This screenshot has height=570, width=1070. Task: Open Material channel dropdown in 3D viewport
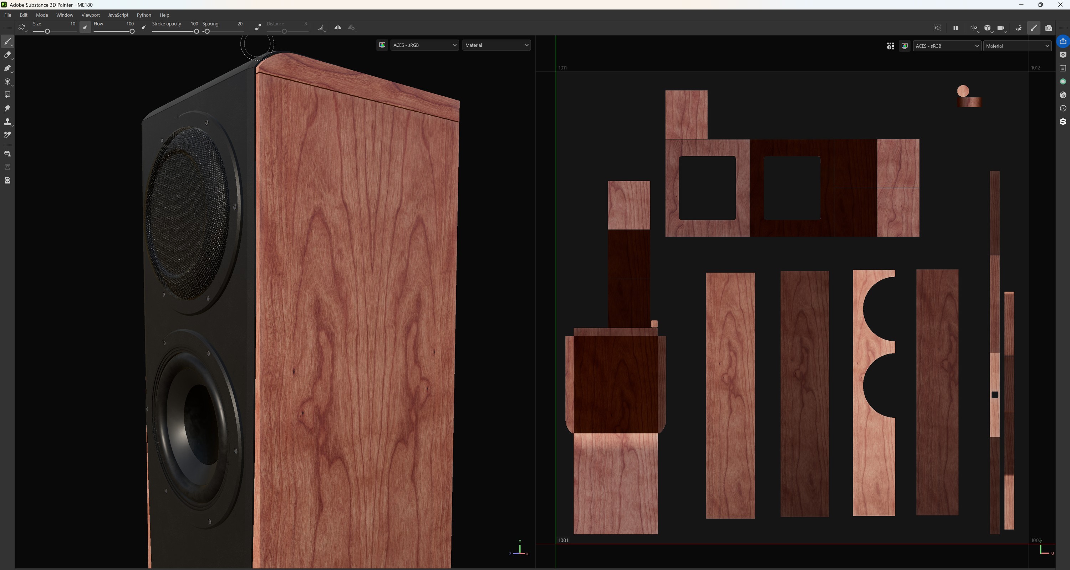coord(497,45)
